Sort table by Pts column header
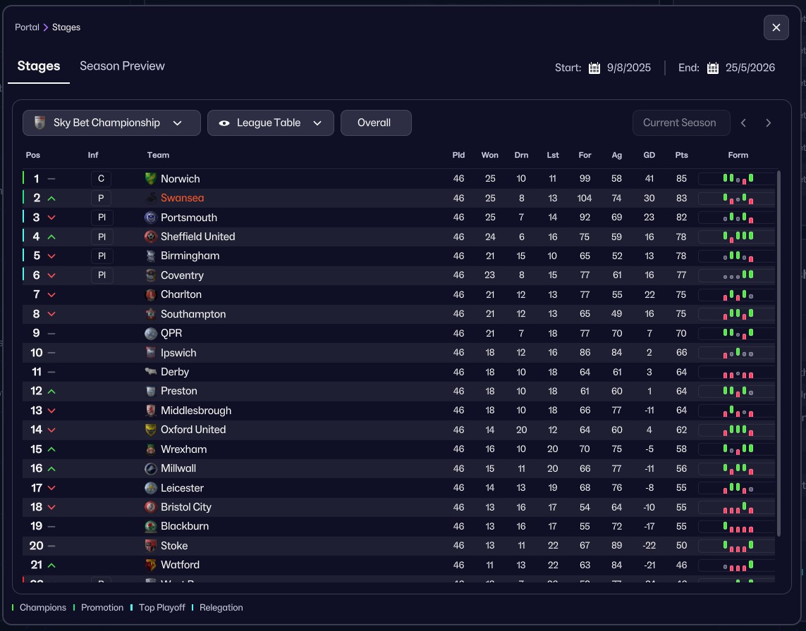This screenshot has height=631, width=806. [681, 155]
